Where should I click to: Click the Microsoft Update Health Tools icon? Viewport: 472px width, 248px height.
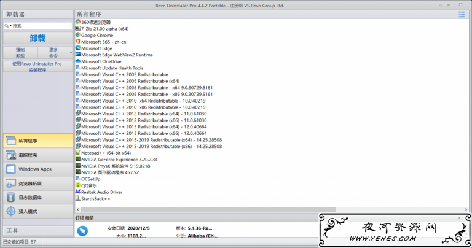pyautogui.click(x=78, y=68)
